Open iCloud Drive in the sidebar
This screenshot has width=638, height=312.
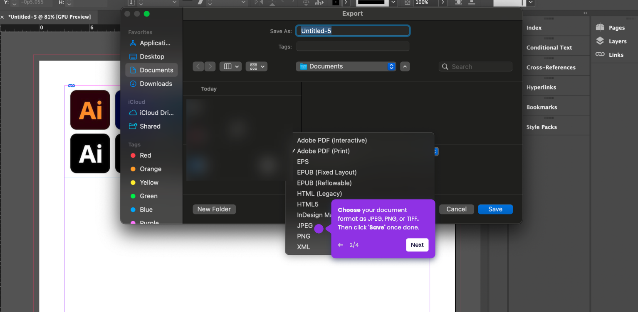pos(151,113)
